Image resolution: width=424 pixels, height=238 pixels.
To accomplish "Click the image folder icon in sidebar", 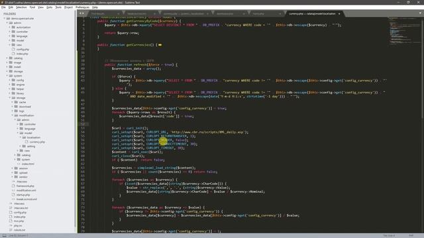I will pyautogui.click(x=11, y=63).
